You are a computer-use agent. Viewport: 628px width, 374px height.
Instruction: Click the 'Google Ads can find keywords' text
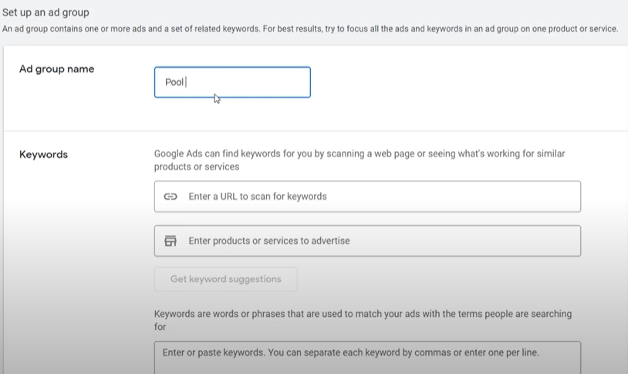360,153
